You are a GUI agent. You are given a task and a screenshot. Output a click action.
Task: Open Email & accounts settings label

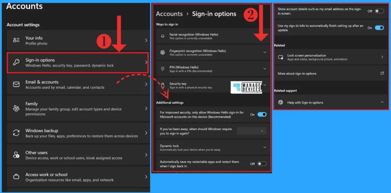click(42, 82)
